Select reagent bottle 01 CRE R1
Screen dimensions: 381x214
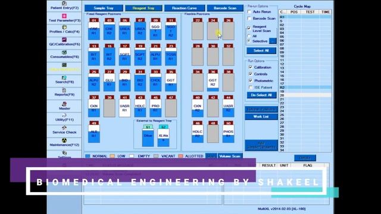(x=94, y=29)
